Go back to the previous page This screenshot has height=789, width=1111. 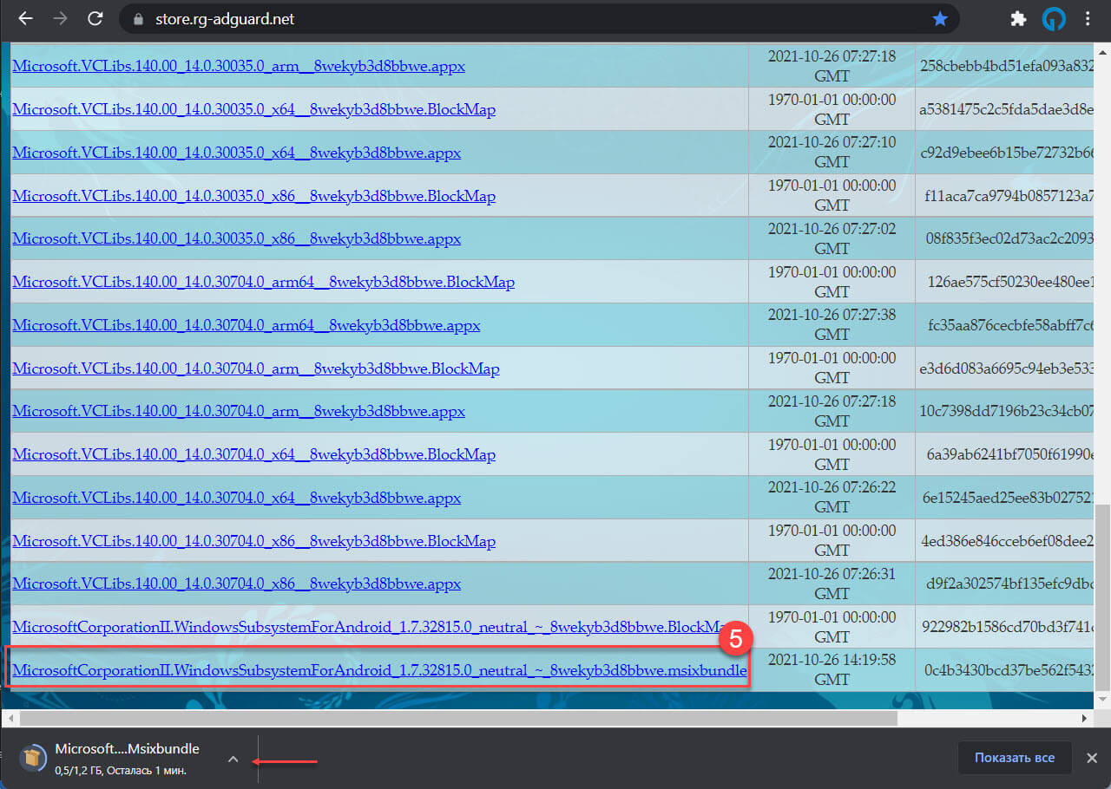coord(26,18)
